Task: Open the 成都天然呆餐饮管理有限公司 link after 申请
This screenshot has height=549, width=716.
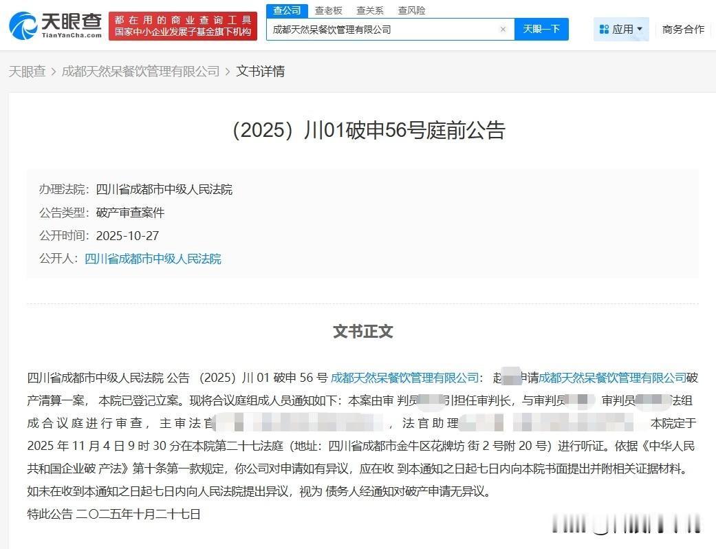Action: [612, 378]
